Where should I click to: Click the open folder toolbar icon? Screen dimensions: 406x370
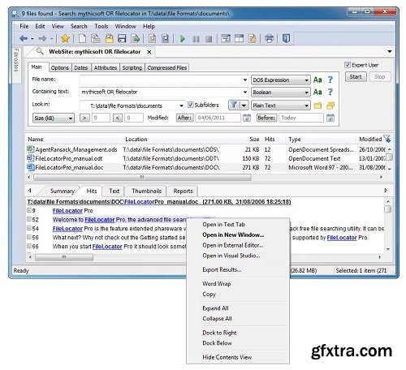point(110,39)
